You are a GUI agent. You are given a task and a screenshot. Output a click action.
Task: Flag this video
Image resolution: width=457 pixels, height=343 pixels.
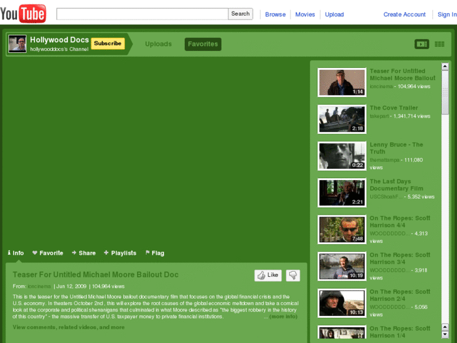point(155,253)
